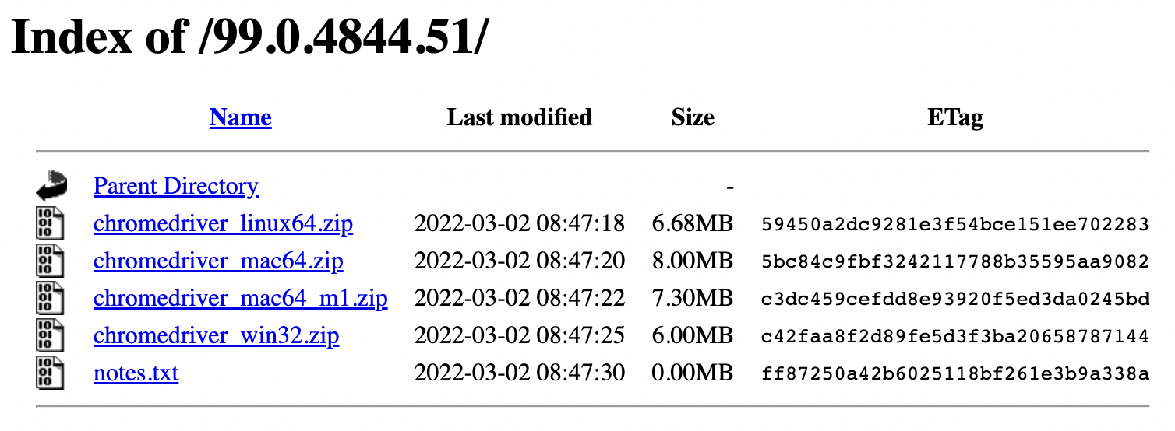1175x431 pixels.
Task: Click the ETag column header
Action: tap(954, 117)
